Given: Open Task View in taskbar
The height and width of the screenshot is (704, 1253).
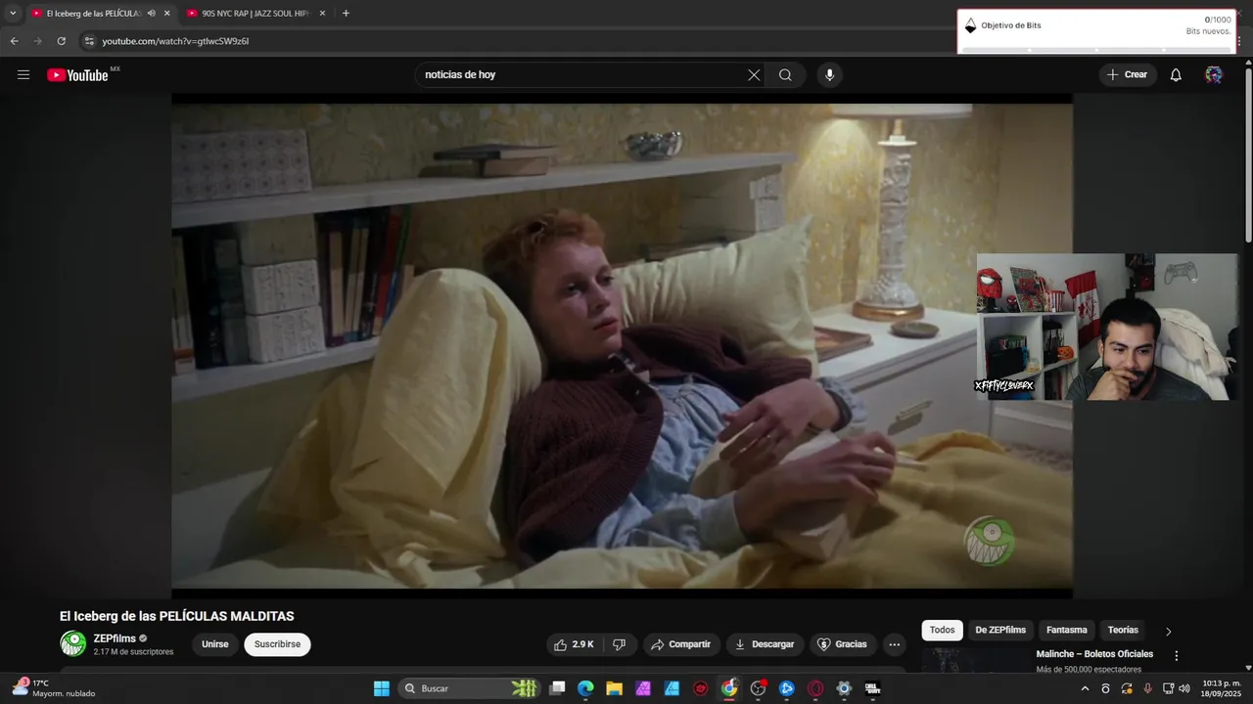Looking at the screenshot, I should coord(557,688).
